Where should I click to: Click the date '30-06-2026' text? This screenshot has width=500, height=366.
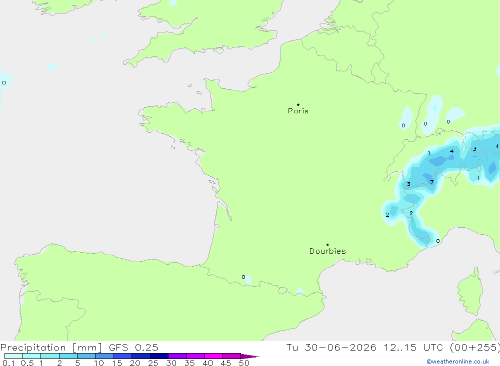[340, 348]
